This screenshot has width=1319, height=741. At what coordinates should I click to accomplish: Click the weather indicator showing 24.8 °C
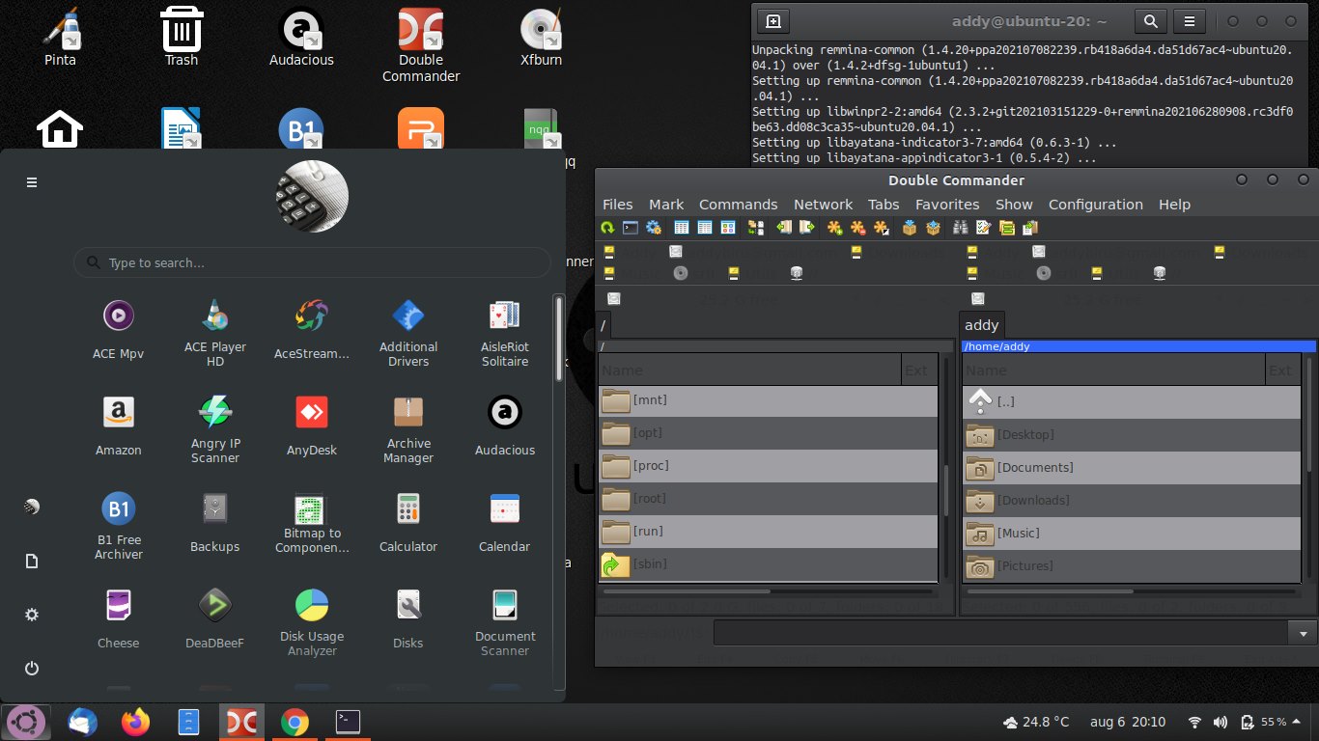pyautogui.click(x=1036, y=722)
